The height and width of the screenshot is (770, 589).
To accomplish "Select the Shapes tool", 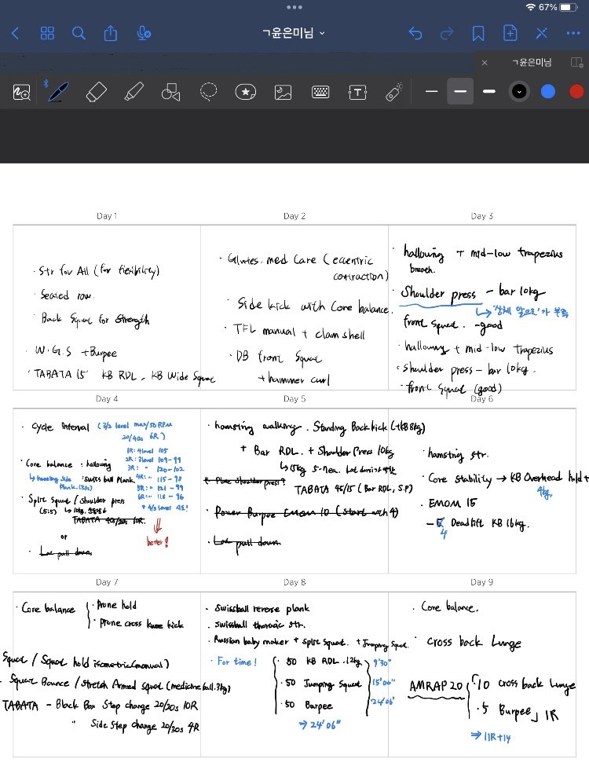I will (x=170, y=92).
